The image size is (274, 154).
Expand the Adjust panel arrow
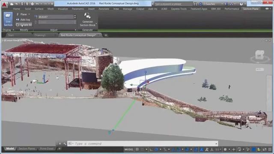coord(75,30)
